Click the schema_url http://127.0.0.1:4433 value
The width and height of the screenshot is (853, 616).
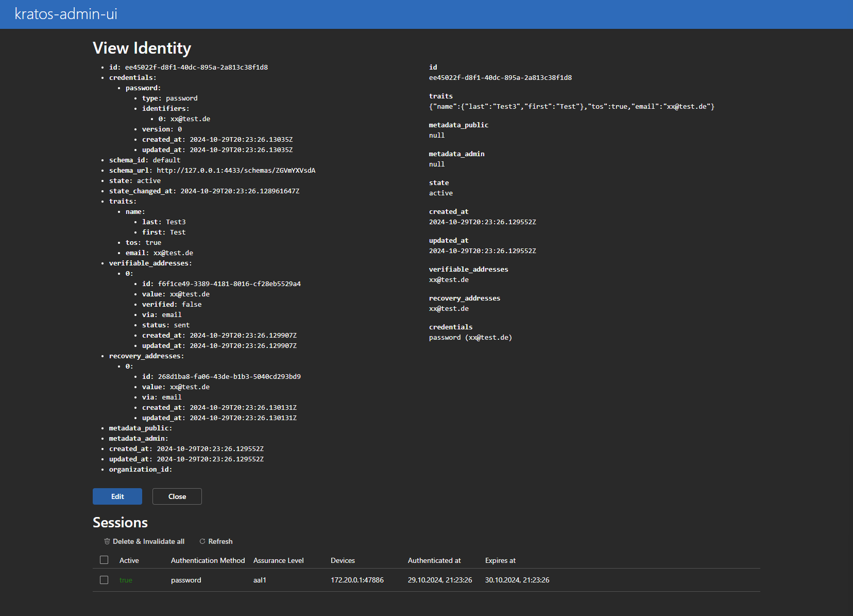[236, 171]
